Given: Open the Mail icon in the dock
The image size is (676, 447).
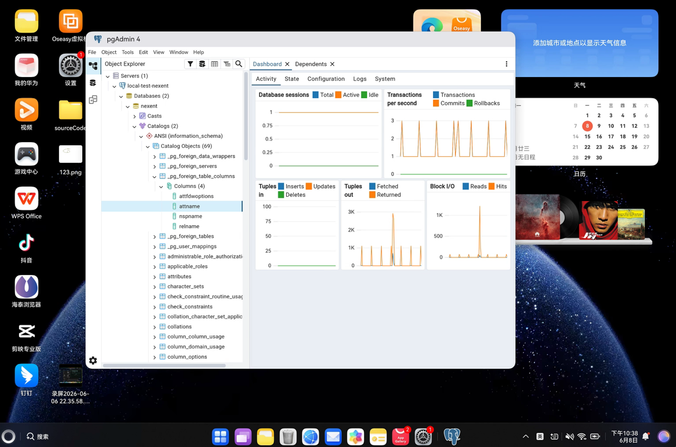Looking at the screenshot, I should (333, 437).
